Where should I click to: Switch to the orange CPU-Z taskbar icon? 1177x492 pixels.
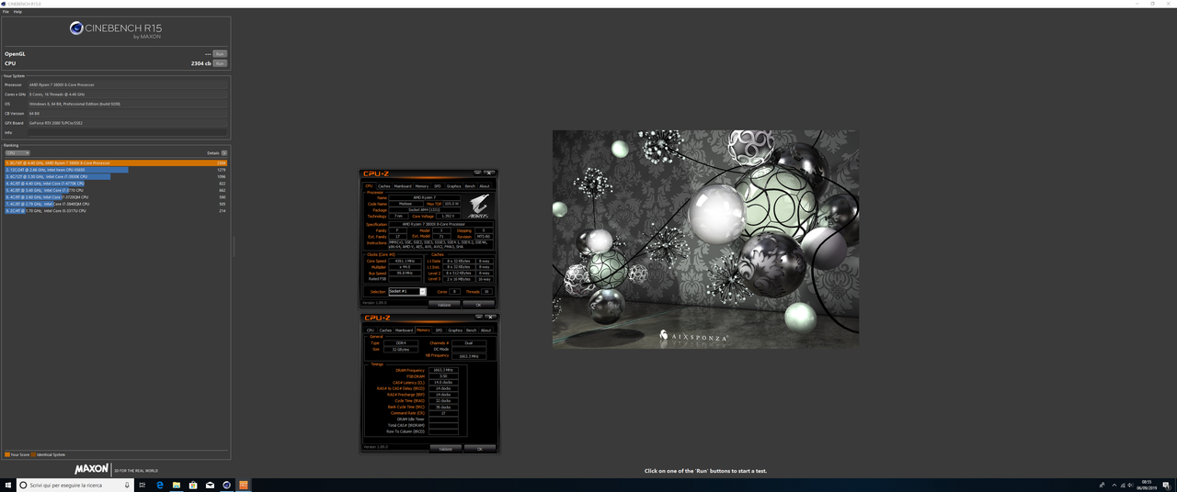pyautogui.click(x=243, y=485)
